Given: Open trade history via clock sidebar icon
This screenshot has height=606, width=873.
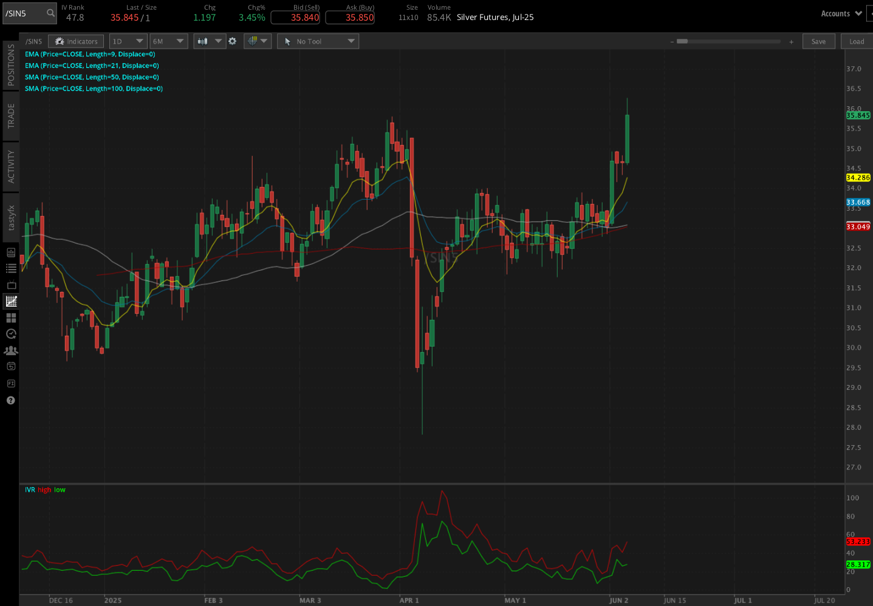Looking at the screenshot, I should pyautogui.click(x=10, y=333).
